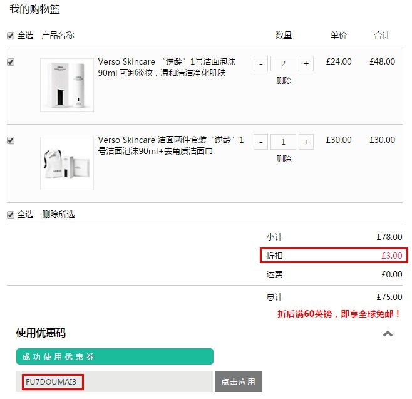The height and width of the screenshot is (399, 412).
Task: Click 删除 under the first product
Action: click(x=284, y=80)
